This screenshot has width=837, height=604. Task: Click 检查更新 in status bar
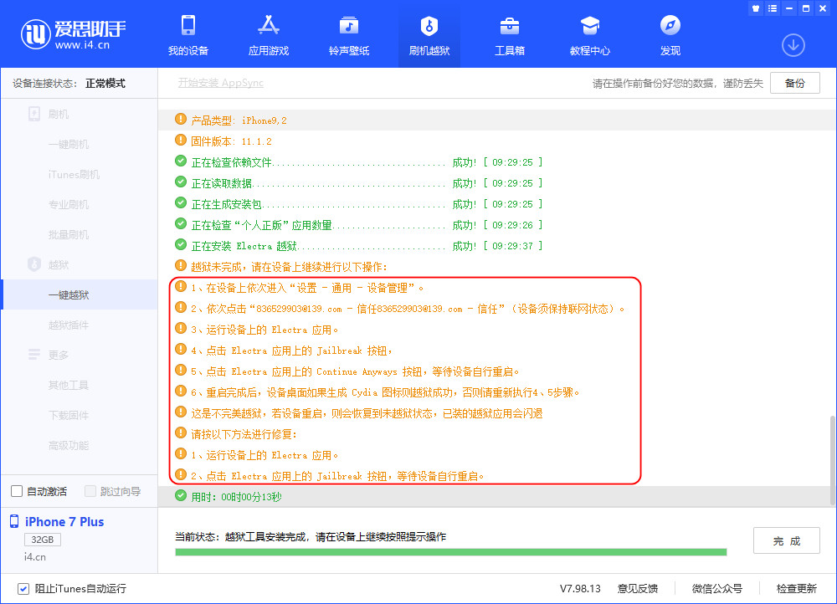(x=797, y=589)
